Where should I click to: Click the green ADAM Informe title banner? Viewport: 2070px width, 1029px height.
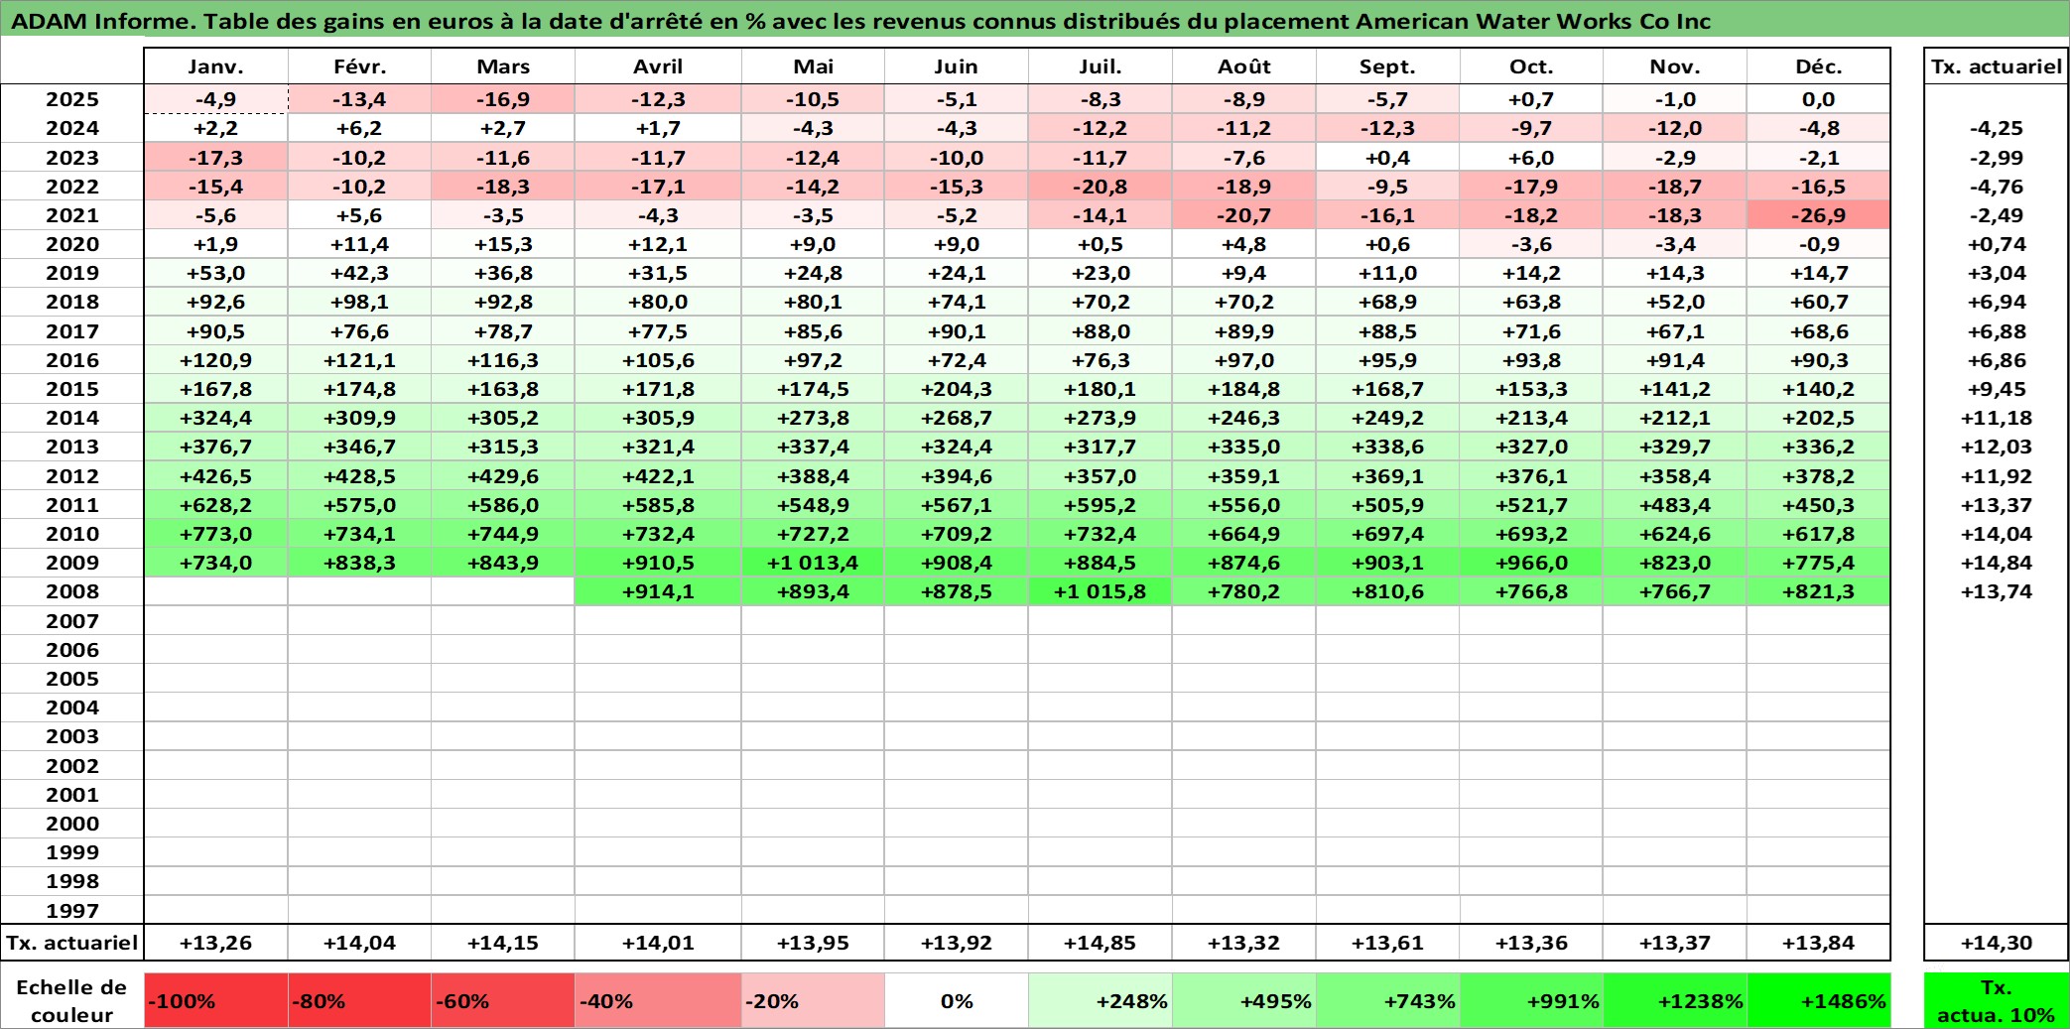[x=1035, y=21]
